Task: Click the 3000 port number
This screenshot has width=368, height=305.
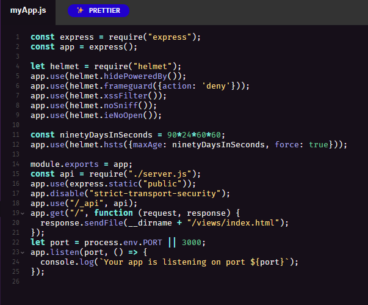Action: [x=192, y=243]
